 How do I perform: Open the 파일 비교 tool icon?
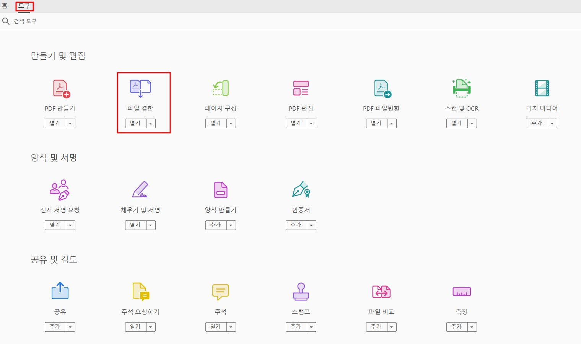pyautogui.click(x=381, y=292)
